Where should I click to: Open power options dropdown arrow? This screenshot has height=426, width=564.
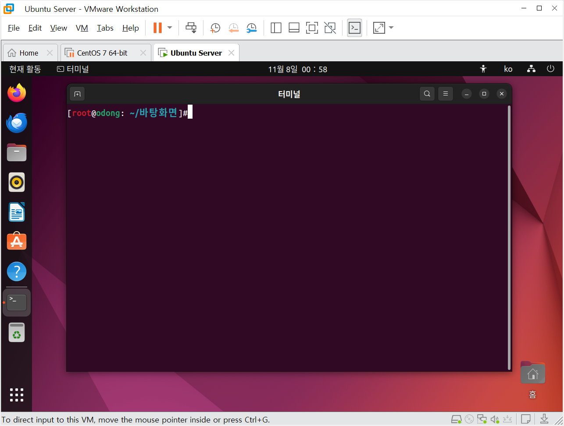point(170,28)
